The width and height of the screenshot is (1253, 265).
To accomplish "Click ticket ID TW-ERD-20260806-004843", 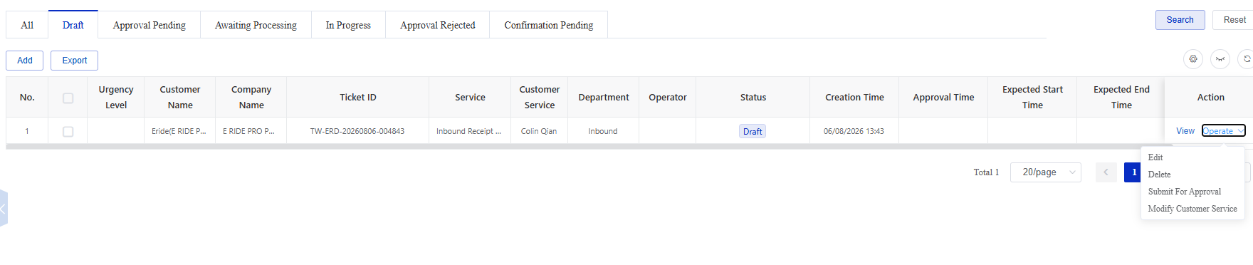I will point(357,131).
